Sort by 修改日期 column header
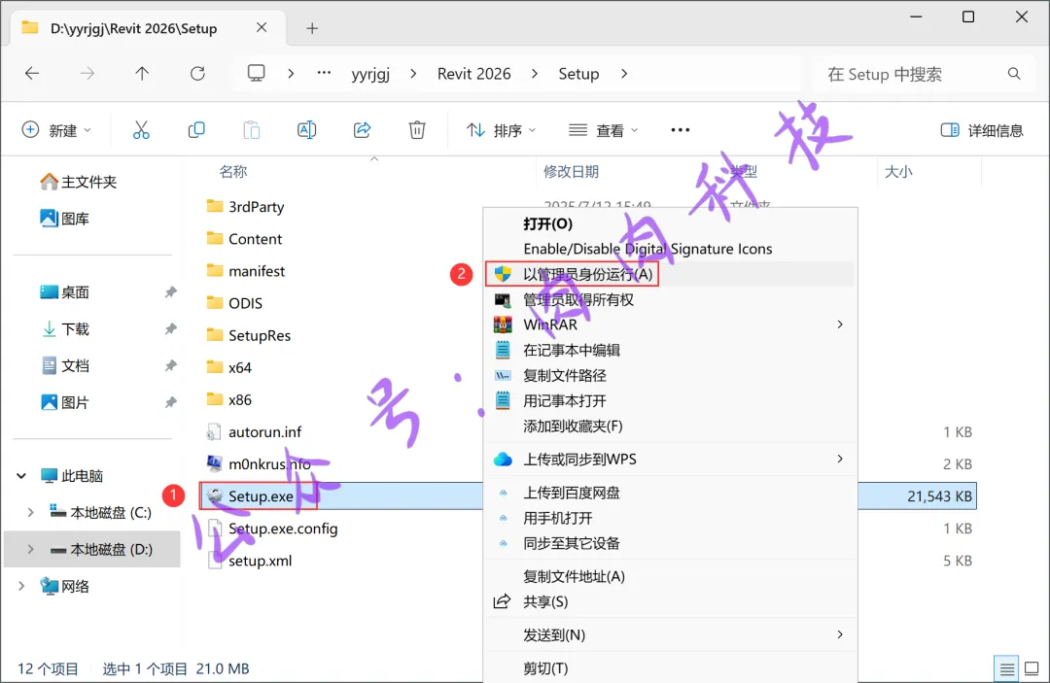 point(571,171)
